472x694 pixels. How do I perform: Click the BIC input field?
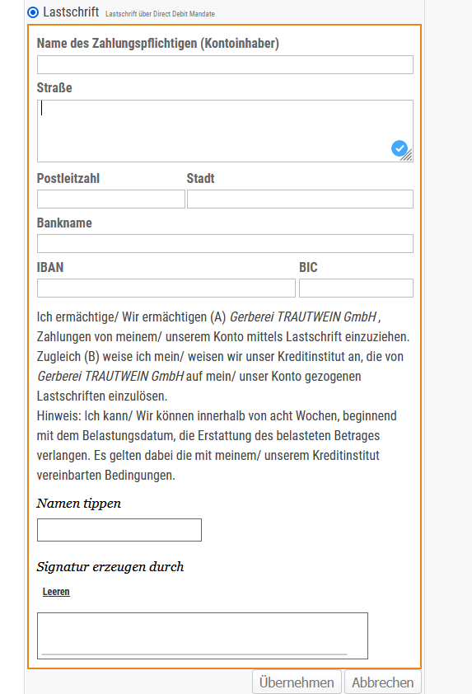[x=356, y=288]
